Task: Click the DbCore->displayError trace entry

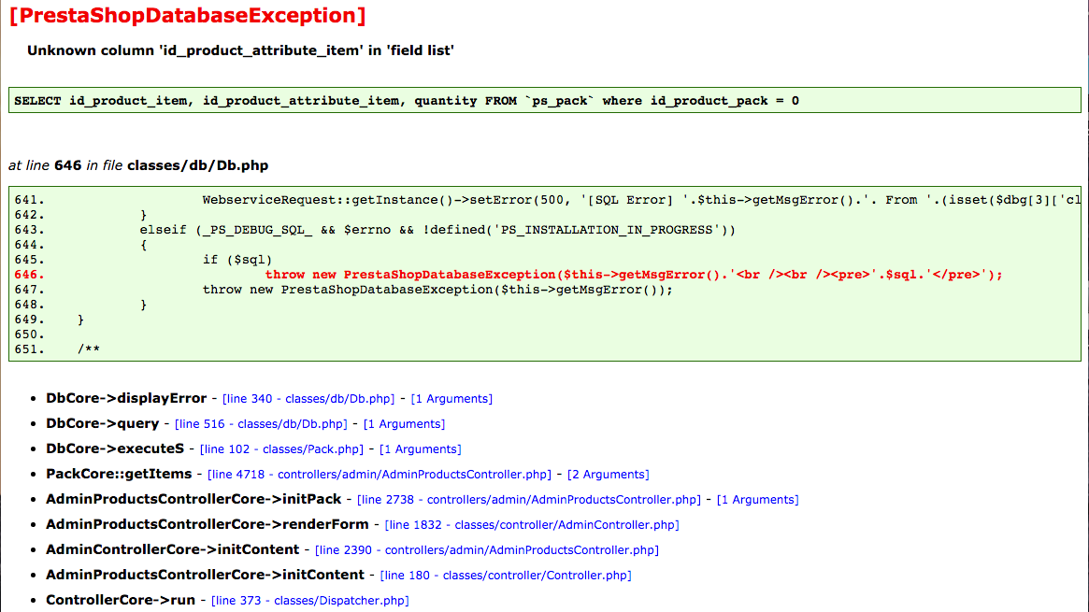Action: tap(126, 398)
